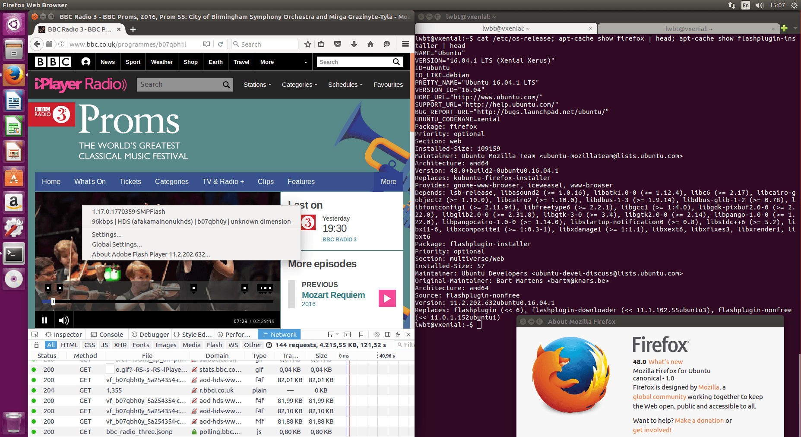
Task: Filter network requests by Images
Action: click(166, 345)
